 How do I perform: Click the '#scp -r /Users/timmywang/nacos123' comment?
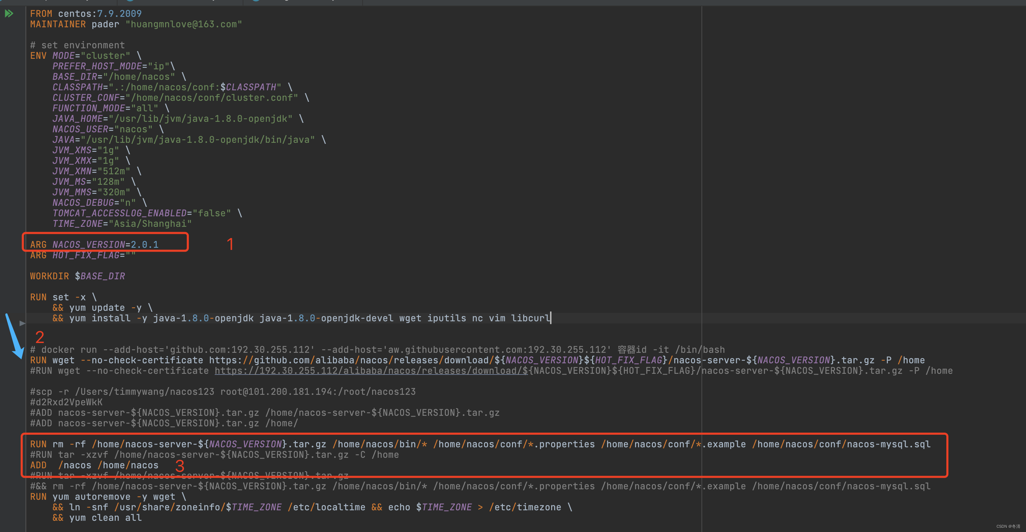(223, 392)
